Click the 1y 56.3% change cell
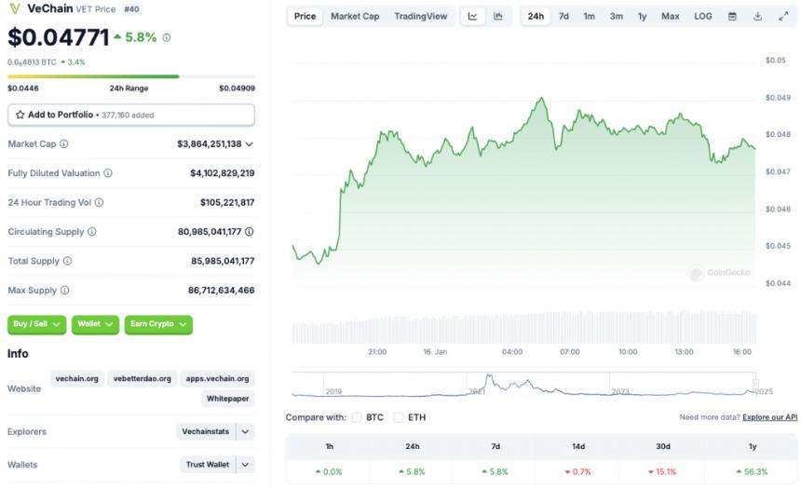The width and height of the screenshot is (801, 489). (752, 471)
